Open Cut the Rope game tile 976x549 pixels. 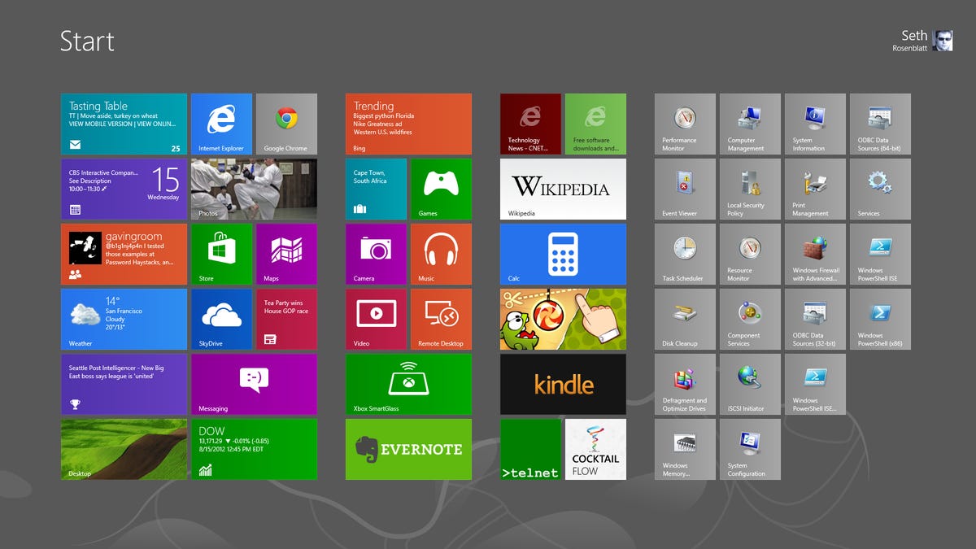pos(562,319)
